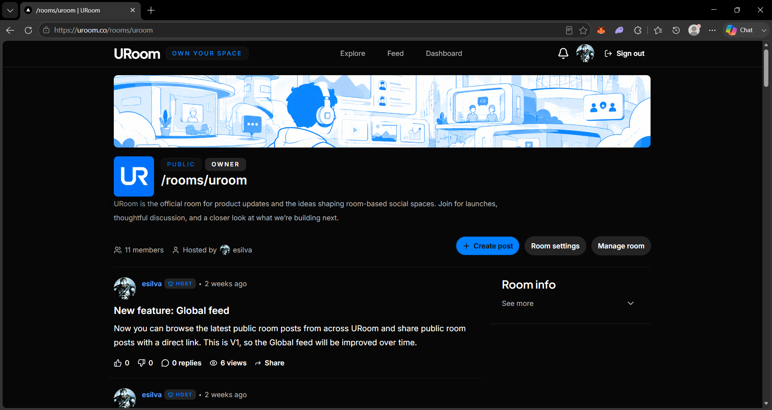Click the HOST badge on the first post
Image resolution: width=772 pixels, height=410 pixels.
180,284
